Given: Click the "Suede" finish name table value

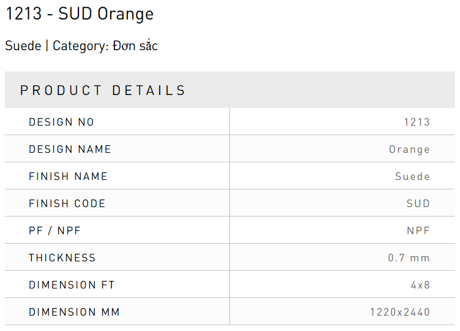Looking at the screenshot, I should tap(412, 176).
